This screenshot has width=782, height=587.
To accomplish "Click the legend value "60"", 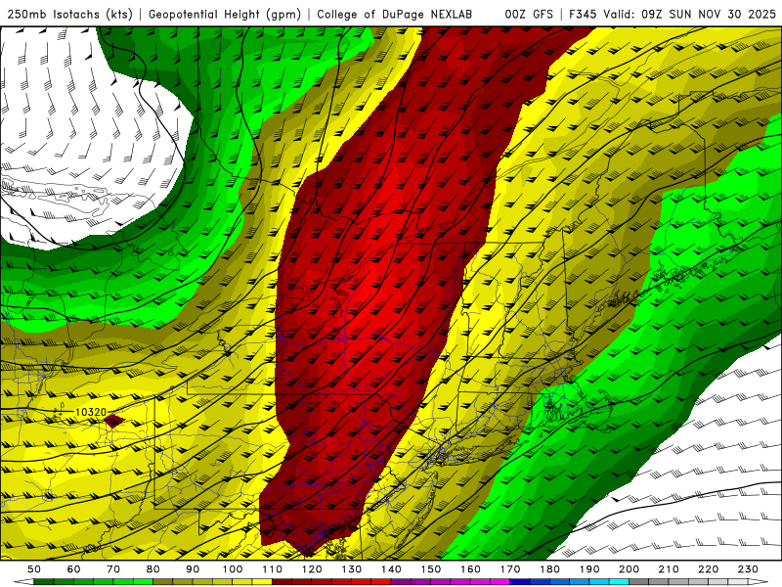I will tap(73, 569).
